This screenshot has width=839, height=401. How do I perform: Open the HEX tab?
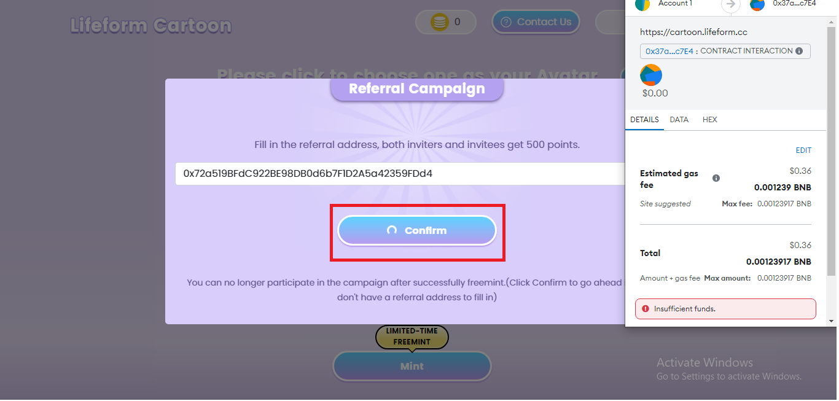pyautogui.click(x=709, y=120)
